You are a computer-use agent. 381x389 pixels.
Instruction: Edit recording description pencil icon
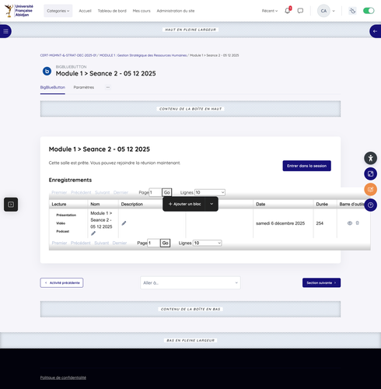point(124,223)
